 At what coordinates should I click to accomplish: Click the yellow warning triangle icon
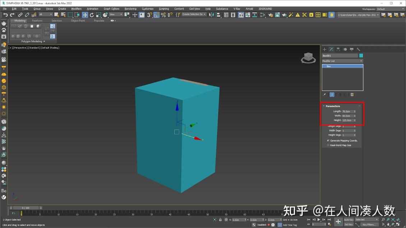[298, 15]
